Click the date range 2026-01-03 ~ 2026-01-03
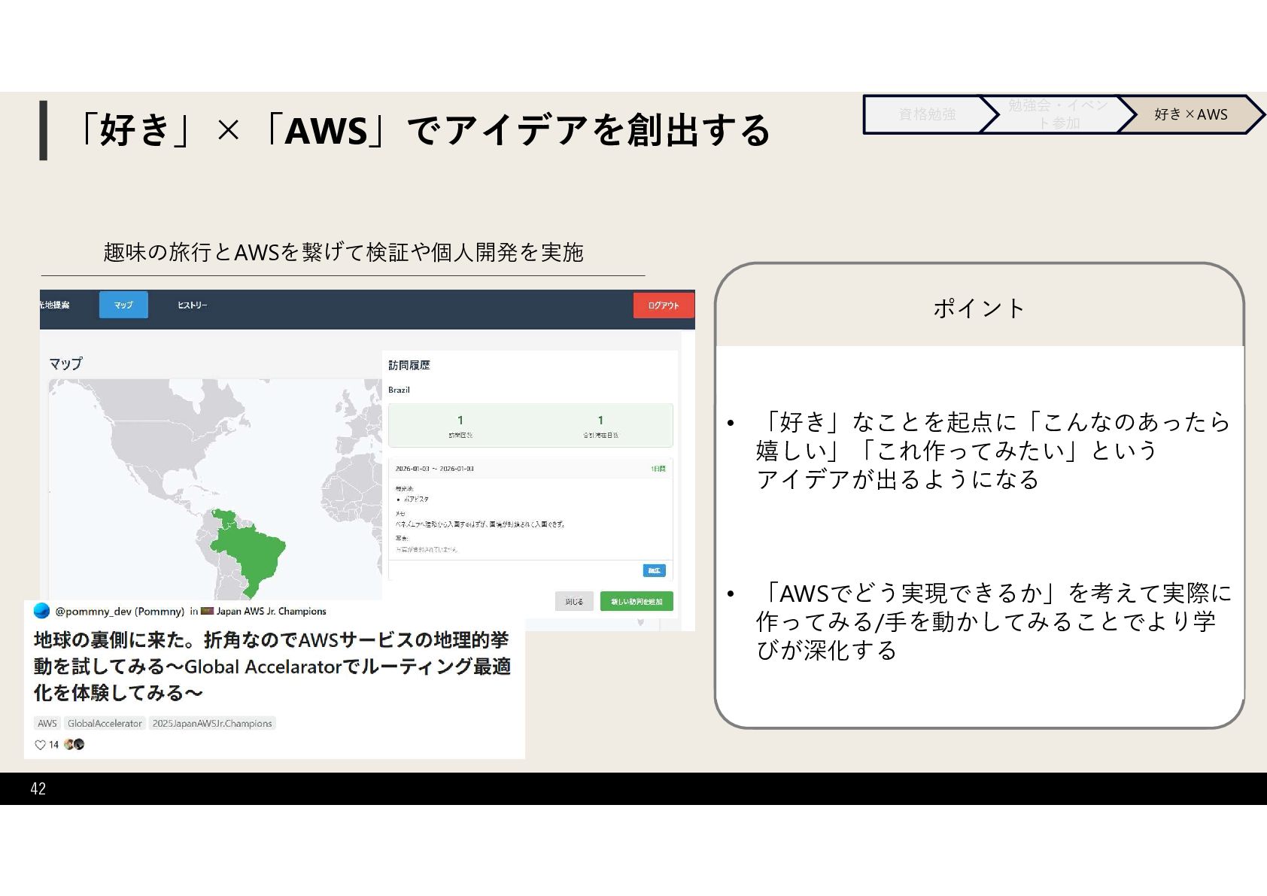Screen dimensions: 1267x896 [x=435, y=469]
